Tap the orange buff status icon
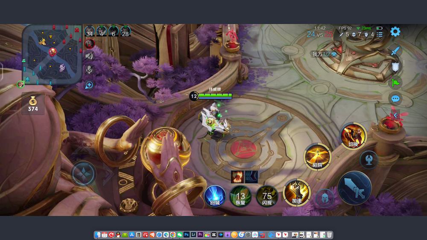427x240 pixels. click(x=237, y=176)
